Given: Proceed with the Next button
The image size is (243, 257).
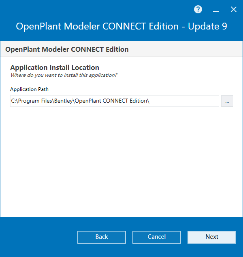Looking at the screenshot, I should [x=212, y=237].
